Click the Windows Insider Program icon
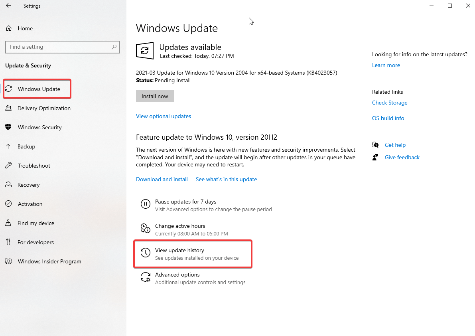The width and height of the screenshot is (475, 336). (9, 261)
